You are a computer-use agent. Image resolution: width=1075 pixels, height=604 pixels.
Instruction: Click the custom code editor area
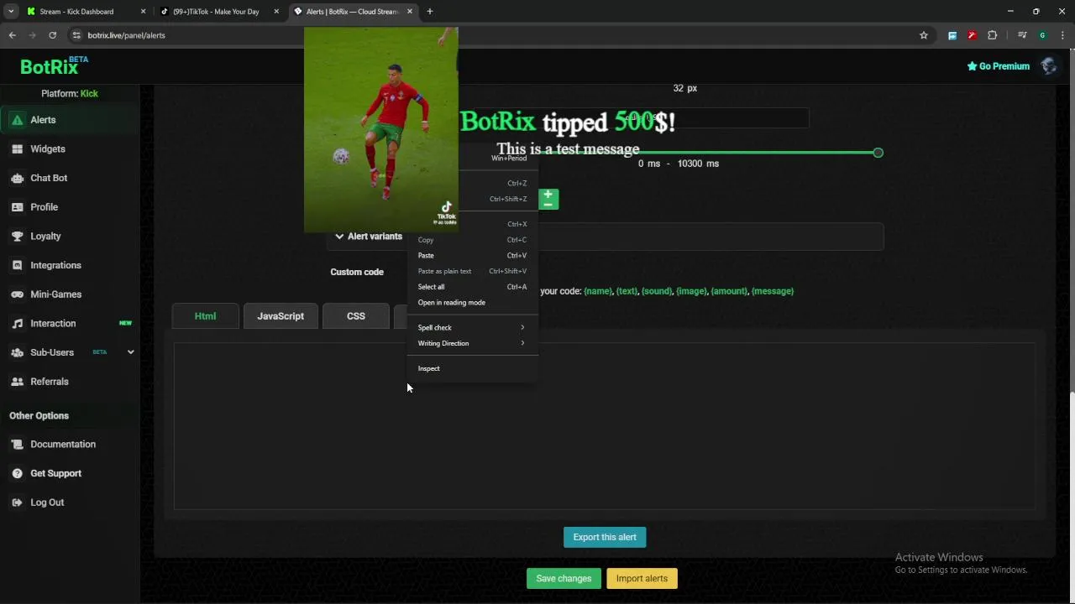coord(605,426)
